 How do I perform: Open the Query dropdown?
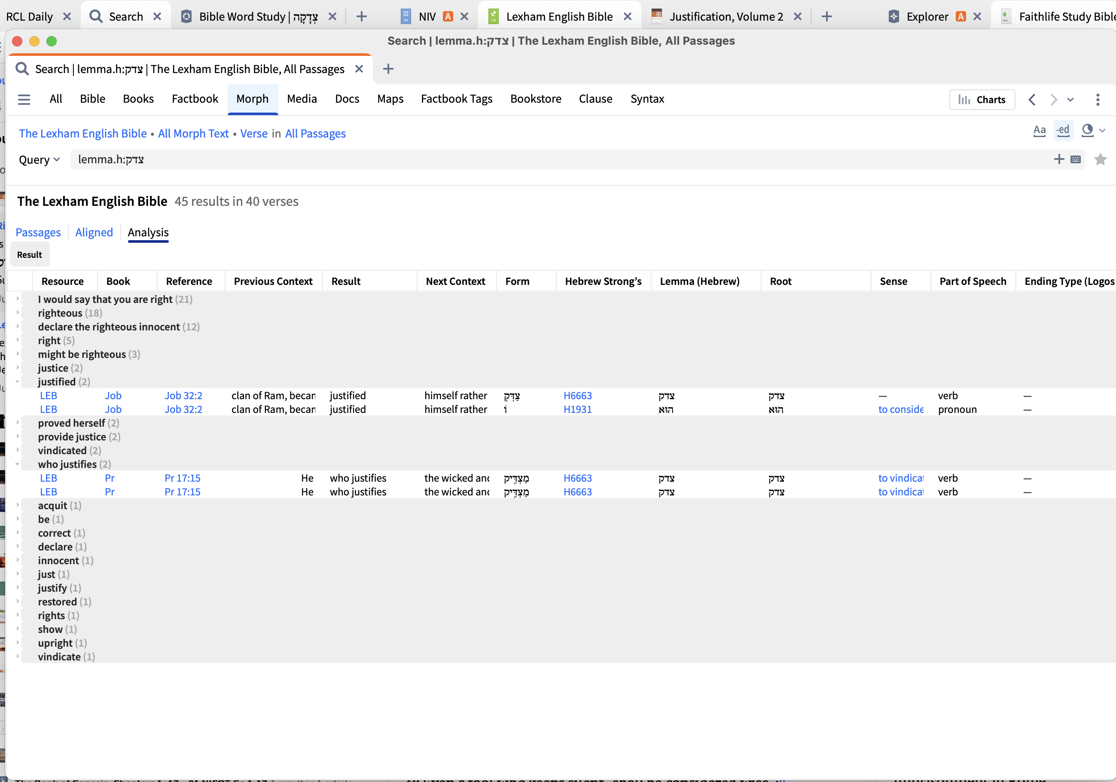(39, 159)
